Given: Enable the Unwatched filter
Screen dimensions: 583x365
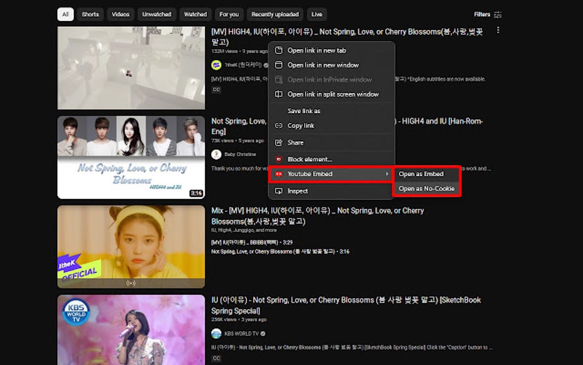Looking at the screenshot, I should point(156,14).
